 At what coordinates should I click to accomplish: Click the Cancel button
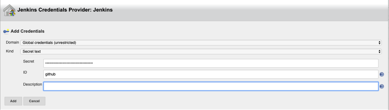(x=34, y=101)
